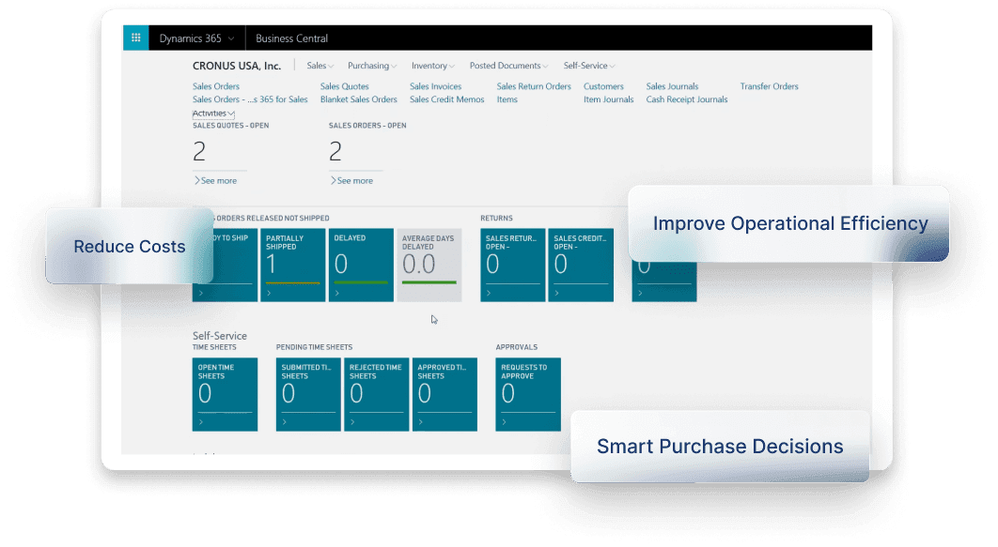Open the Posted Documents menu
This screenshot has height=547, width=998.
click(510, 66)
